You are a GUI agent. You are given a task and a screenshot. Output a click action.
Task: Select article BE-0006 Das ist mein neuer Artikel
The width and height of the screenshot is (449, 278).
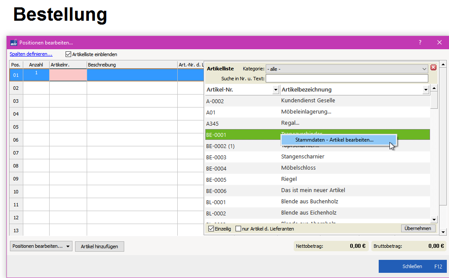[x=317, y=191]
